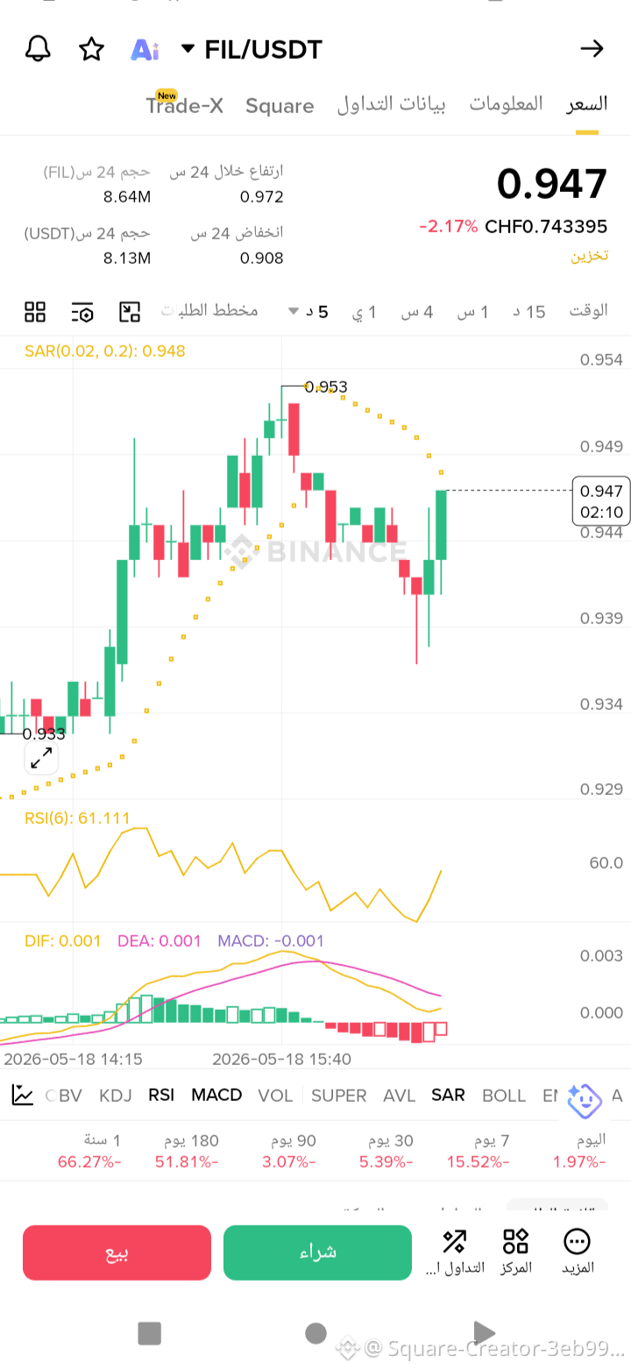Select the الوقت time view
631x1370 pixels.
click(588, 310)
